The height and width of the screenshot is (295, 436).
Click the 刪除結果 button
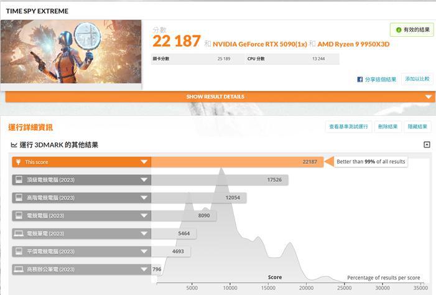387,126
